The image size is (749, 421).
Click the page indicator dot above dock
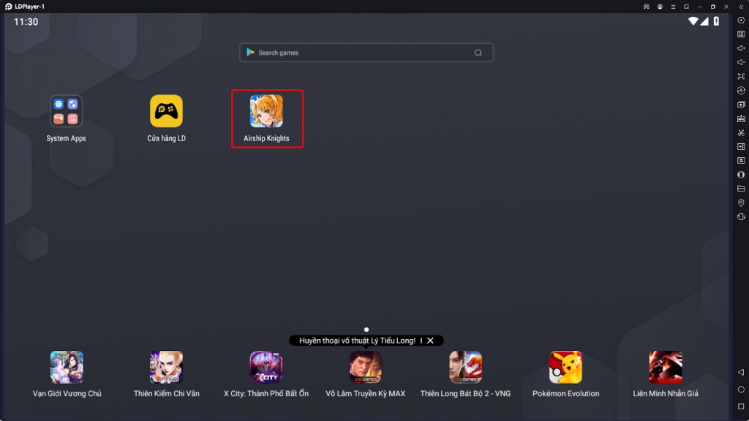366,330
